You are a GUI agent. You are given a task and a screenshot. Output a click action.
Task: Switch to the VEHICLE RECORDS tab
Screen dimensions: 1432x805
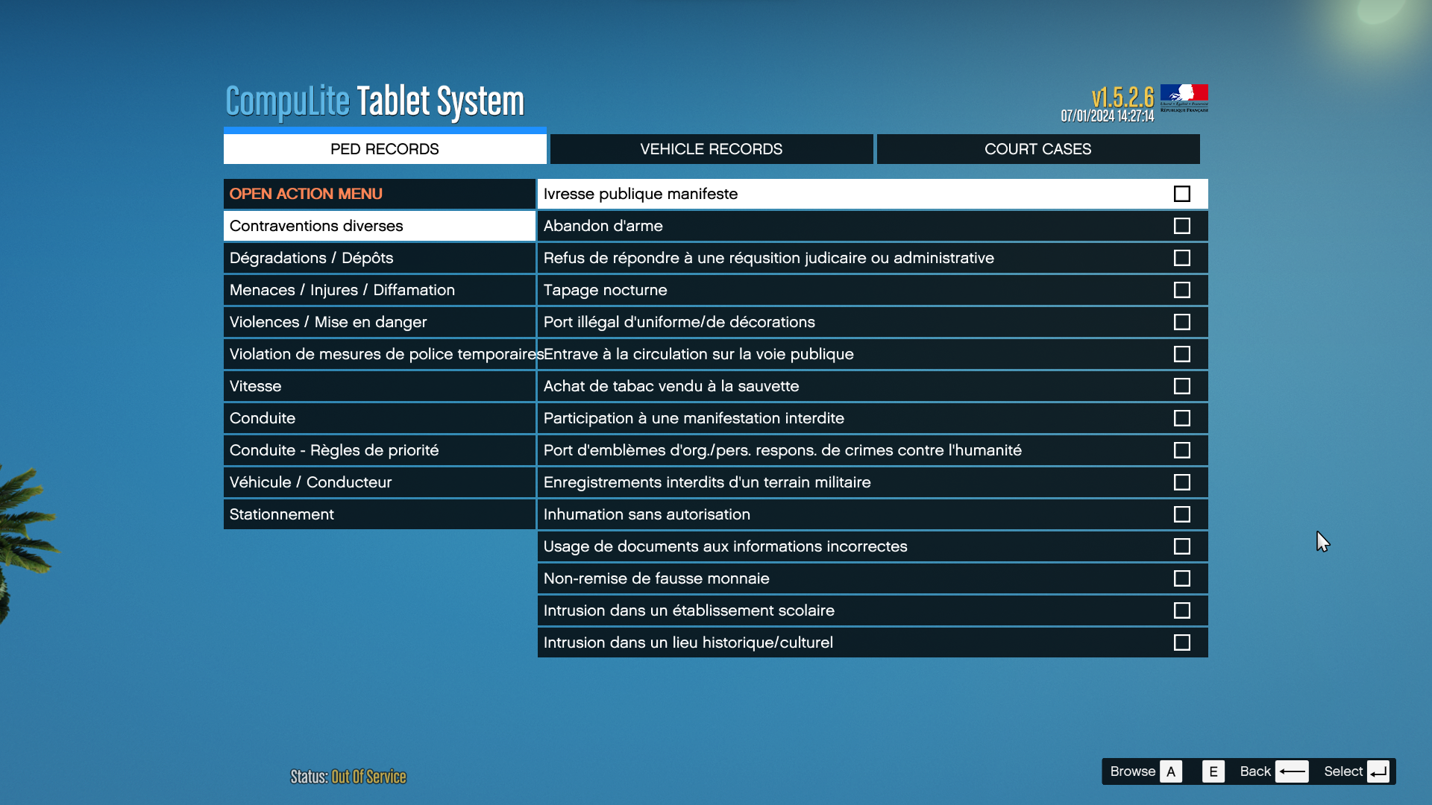click(x=711, y=149)
